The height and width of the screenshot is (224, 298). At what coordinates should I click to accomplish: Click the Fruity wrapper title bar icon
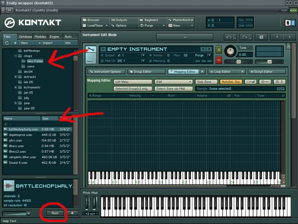[3, 3]
